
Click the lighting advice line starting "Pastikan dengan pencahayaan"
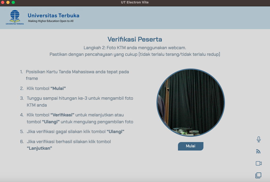tap(135, 54)
